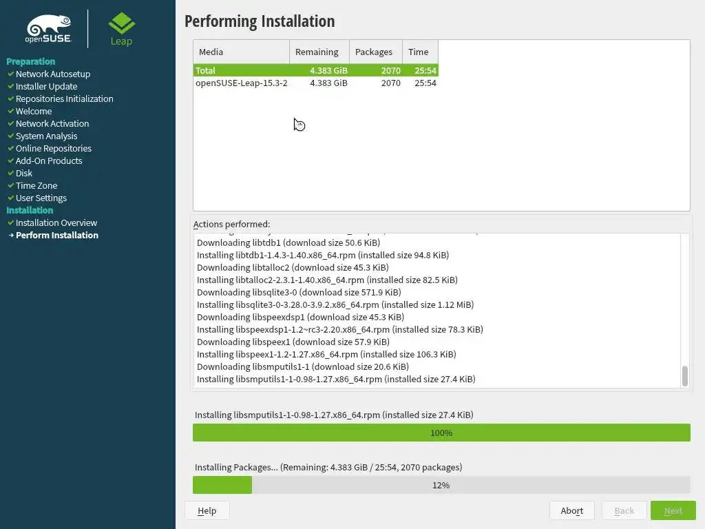Click the Installation section heading

pos(30,210)
